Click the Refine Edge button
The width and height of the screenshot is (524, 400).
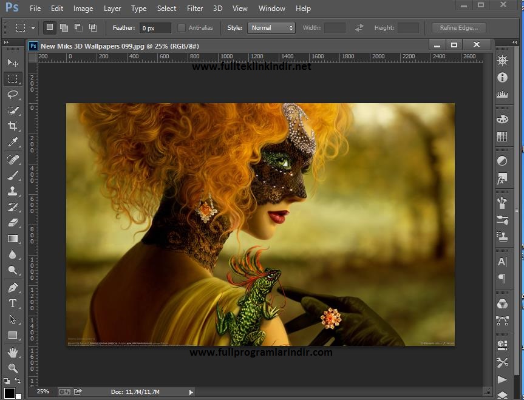(458, 28)
